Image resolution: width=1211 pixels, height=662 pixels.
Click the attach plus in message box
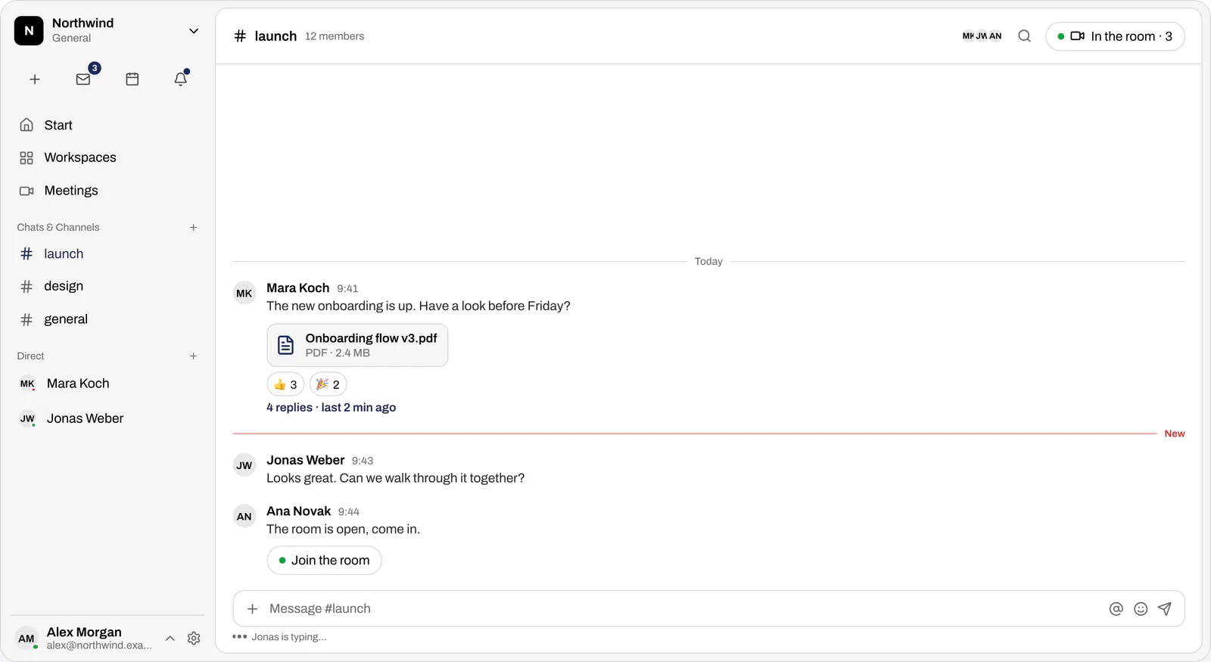click(253, 609)
